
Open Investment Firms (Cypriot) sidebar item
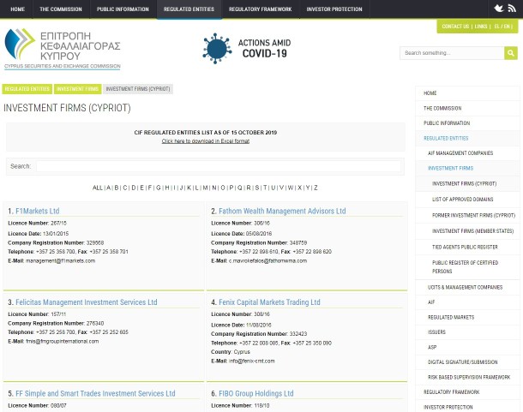pyautogui.click(x=467, y=183)
